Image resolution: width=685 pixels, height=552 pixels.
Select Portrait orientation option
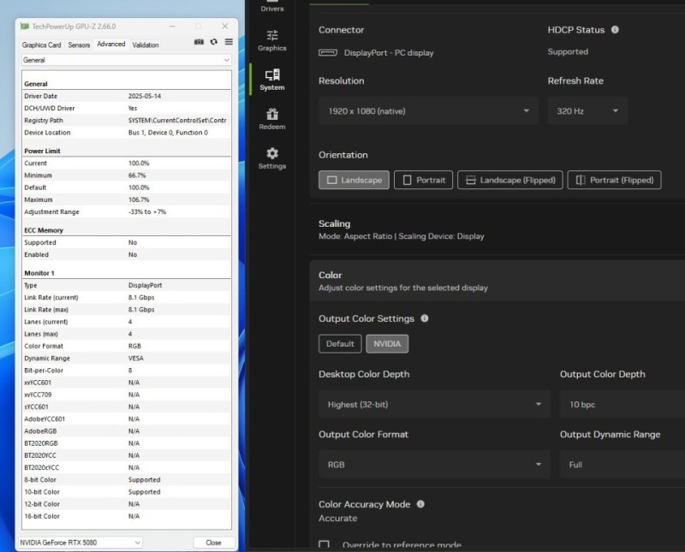[424, 180]
